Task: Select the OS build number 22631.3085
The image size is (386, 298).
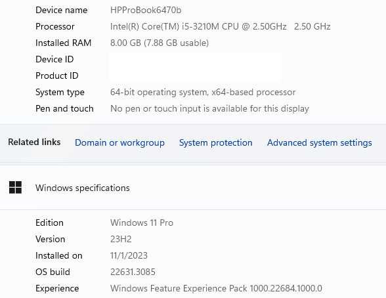Action: pyautogui.click(x=133, y=272)
